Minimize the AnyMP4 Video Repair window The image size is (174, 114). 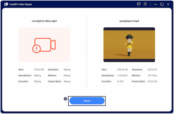155,4
